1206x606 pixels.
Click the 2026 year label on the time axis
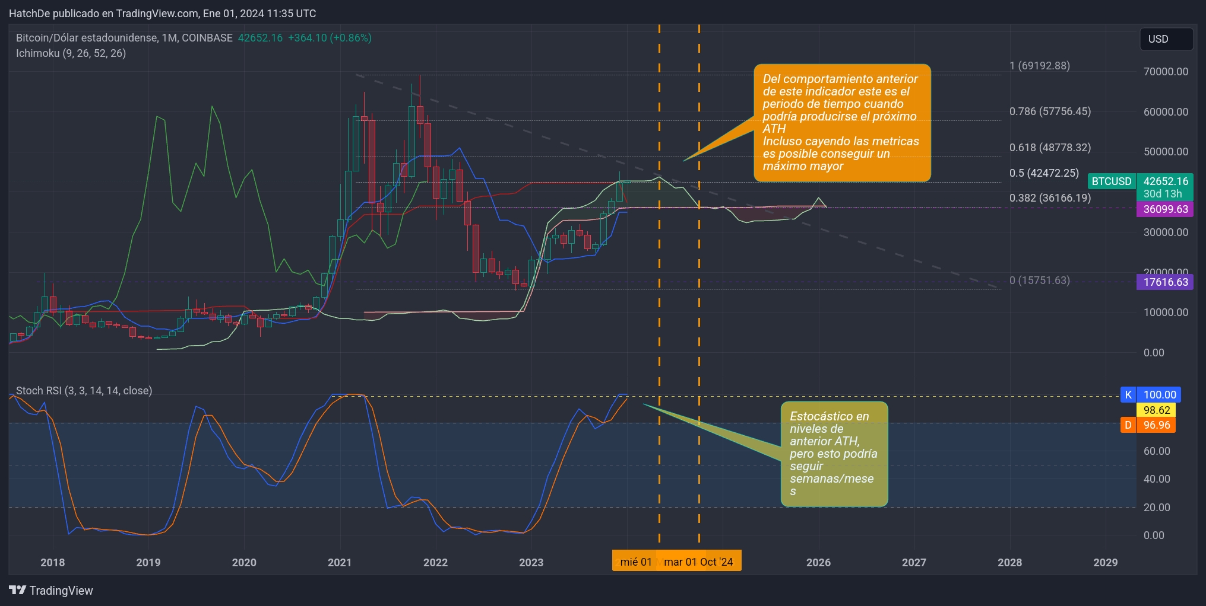818,562
